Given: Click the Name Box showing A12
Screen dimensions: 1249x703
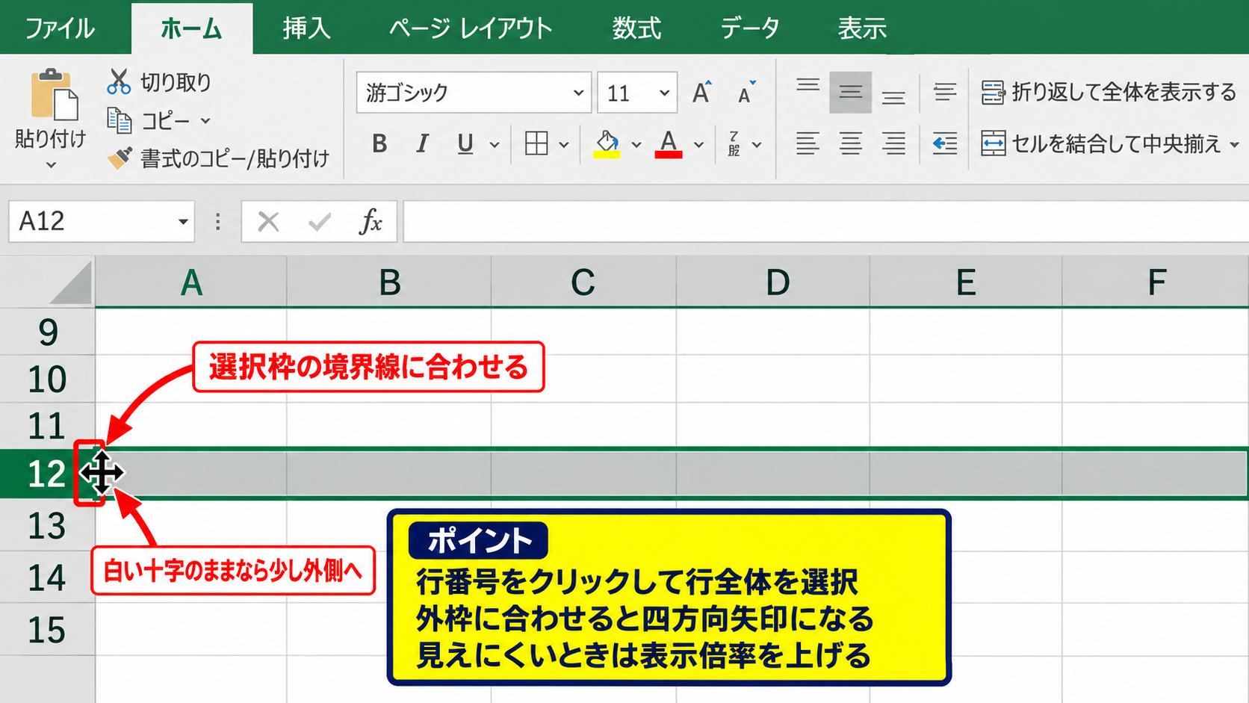Looking at the screenshot, I should coord(102,221).
